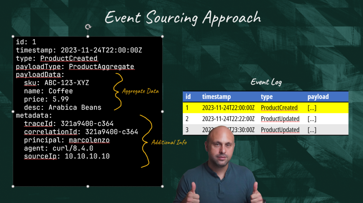Click timestamp '2023-11-24T22:22:00Z' in the table

(x=228, y=119)
